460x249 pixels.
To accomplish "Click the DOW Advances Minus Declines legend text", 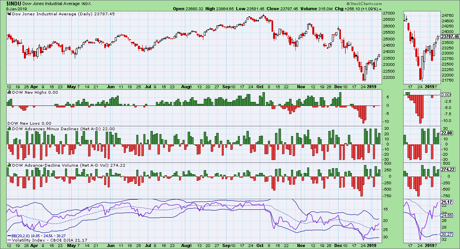I will [63, 129].
